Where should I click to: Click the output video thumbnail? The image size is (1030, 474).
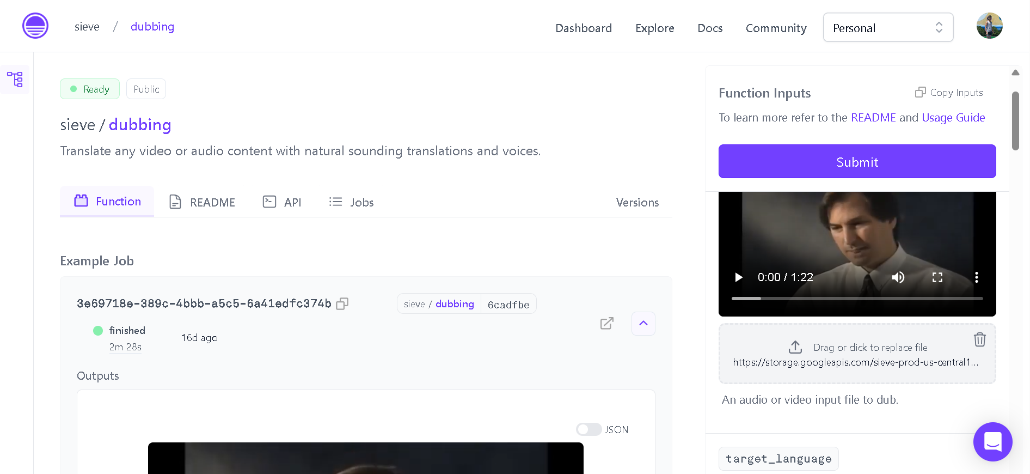point(365,458)
